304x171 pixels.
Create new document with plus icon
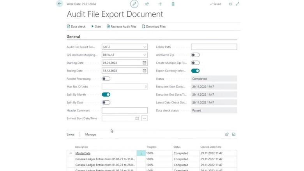160,4
